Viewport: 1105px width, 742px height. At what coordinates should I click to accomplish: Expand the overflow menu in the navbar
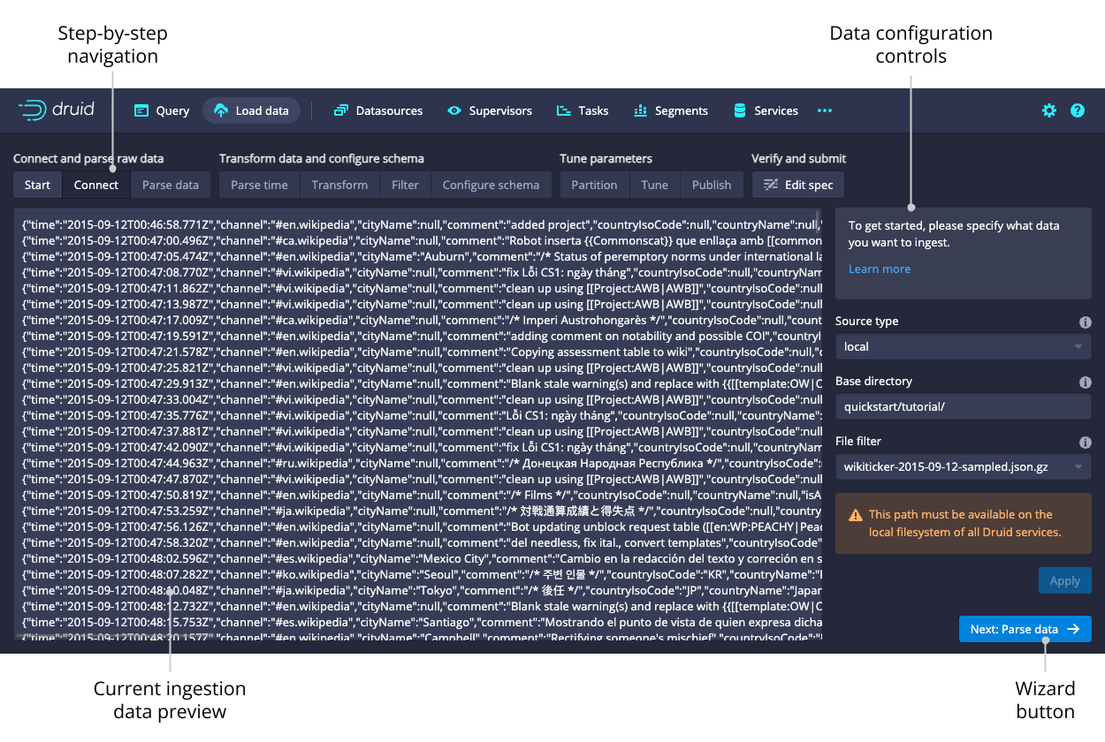click(x=825, y=110)
